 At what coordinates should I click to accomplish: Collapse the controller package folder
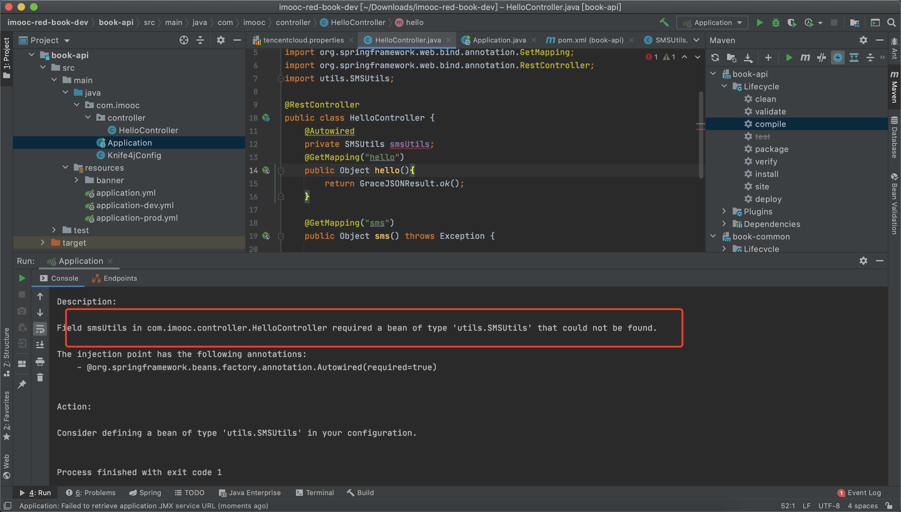(x=88, y=118)
